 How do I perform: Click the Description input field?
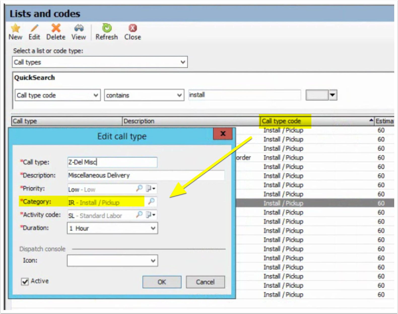(146, 175)
